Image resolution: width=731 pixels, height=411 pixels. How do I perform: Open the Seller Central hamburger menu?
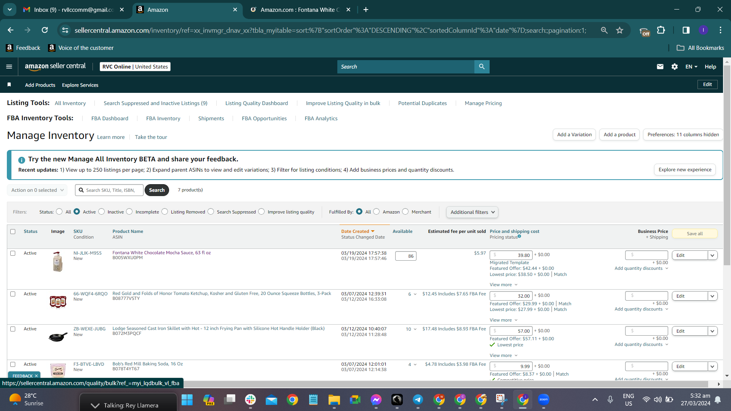[x=9, y=67]
